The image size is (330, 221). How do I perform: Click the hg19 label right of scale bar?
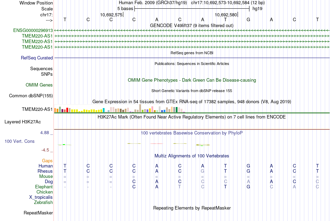257,9
